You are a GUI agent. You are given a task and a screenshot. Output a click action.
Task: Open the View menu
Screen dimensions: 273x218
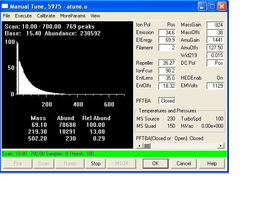pos(95,16)
